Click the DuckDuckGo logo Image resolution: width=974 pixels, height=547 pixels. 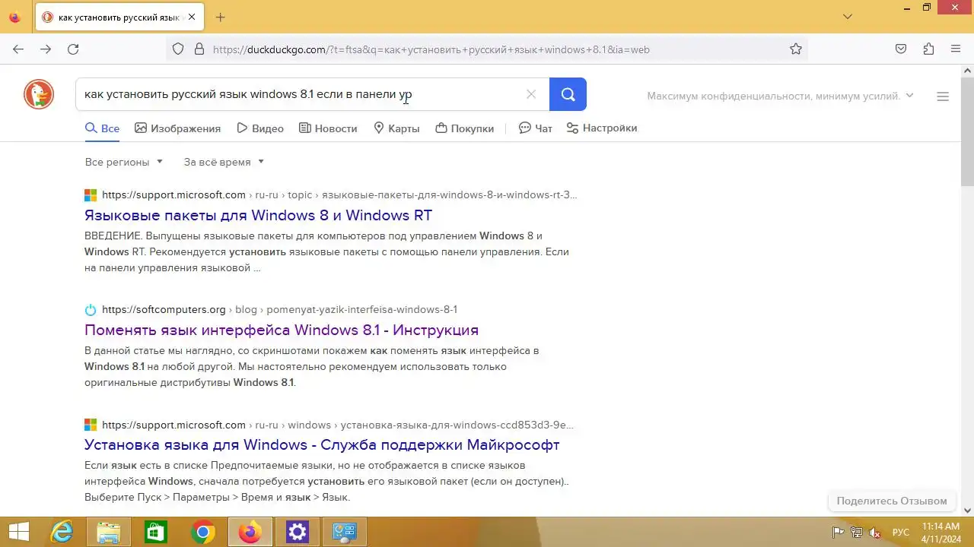pyautogui.click(x=38, y=95)
